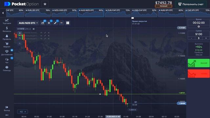Click the red Ниже sell button
Viewport: 210px width, 118px height.
click(199, 73)
